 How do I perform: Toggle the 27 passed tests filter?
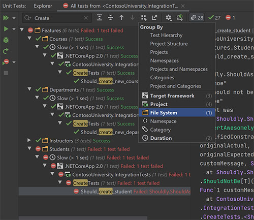pos(214,18)
